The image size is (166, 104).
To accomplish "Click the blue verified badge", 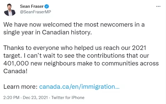I will [47, 6].
